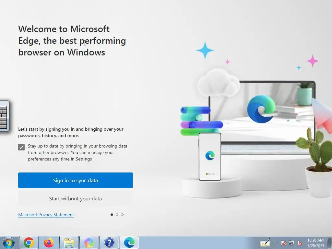The image size is (332, 249).
Task: Choose Start without your data
Action: pos(75,199)
